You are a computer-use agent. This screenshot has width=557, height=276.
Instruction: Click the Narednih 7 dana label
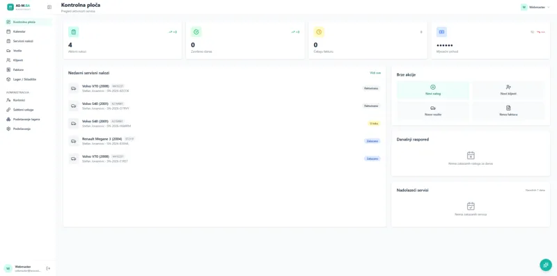point(535,190)
